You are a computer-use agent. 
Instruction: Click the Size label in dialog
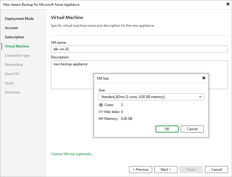102,90
